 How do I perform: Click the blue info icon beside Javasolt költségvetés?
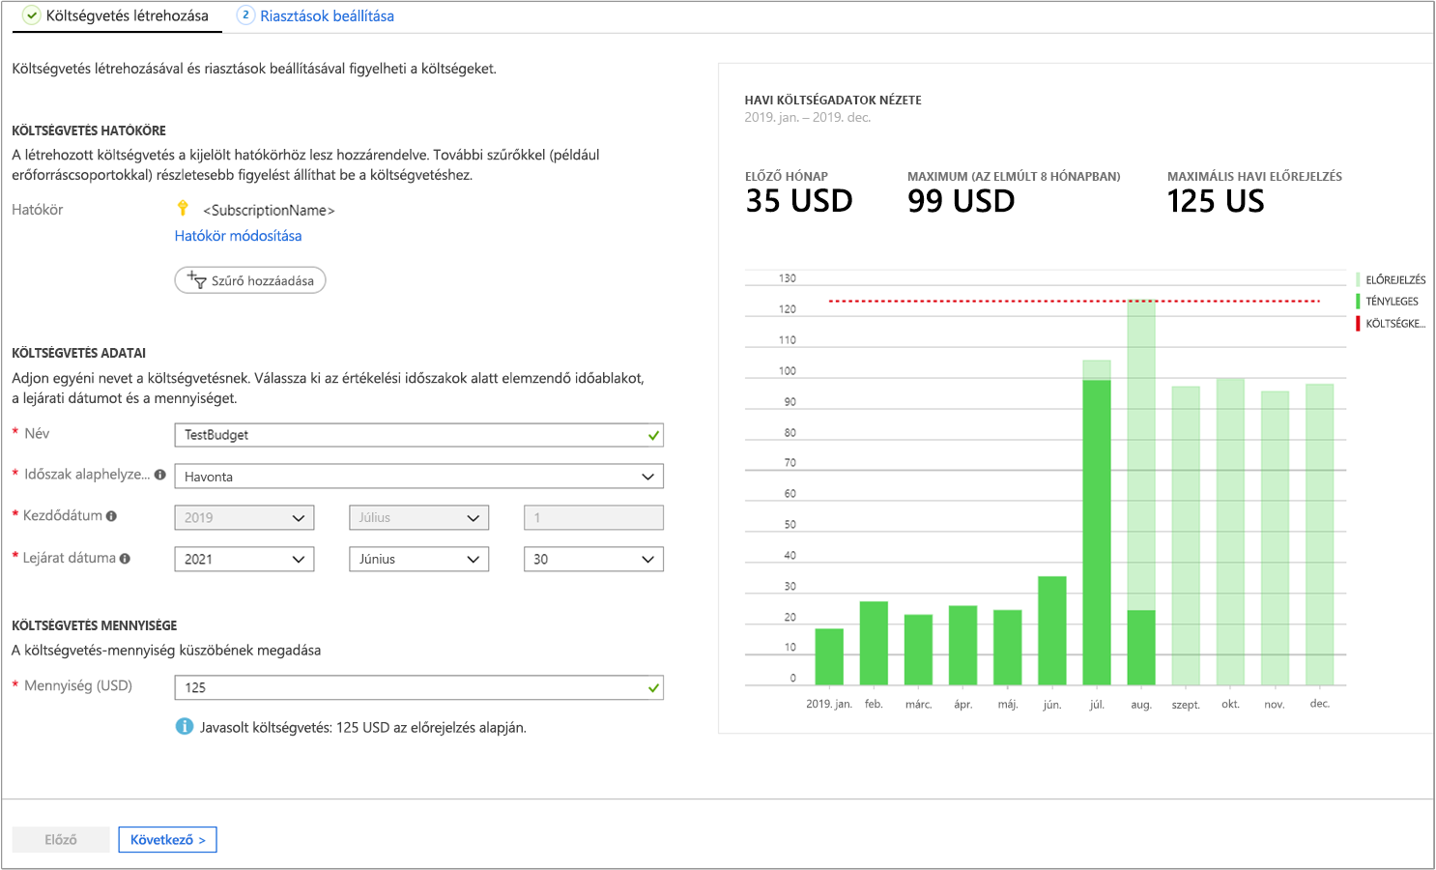[x=185, y=726]
